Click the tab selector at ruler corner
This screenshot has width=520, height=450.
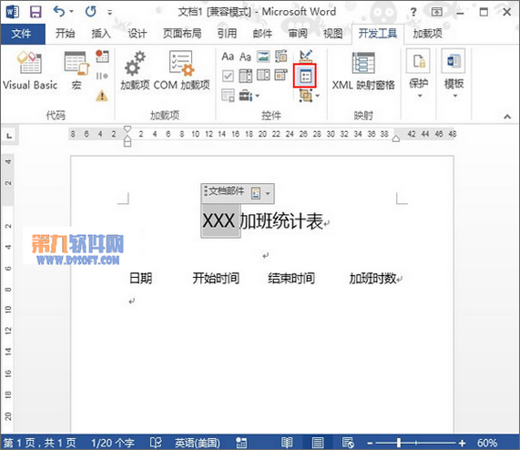coord(9,136)
